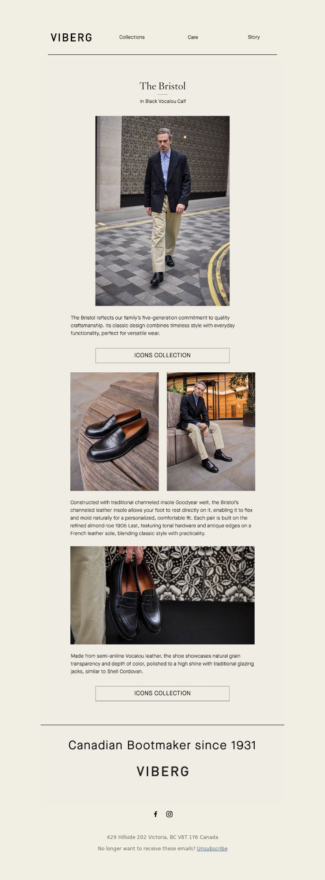This screenshot has width=325, height=880.
Task: Click the Unsubscribe link
Action: pos(212,848)
